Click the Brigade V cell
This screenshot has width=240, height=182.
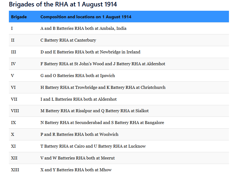(12, 76)
